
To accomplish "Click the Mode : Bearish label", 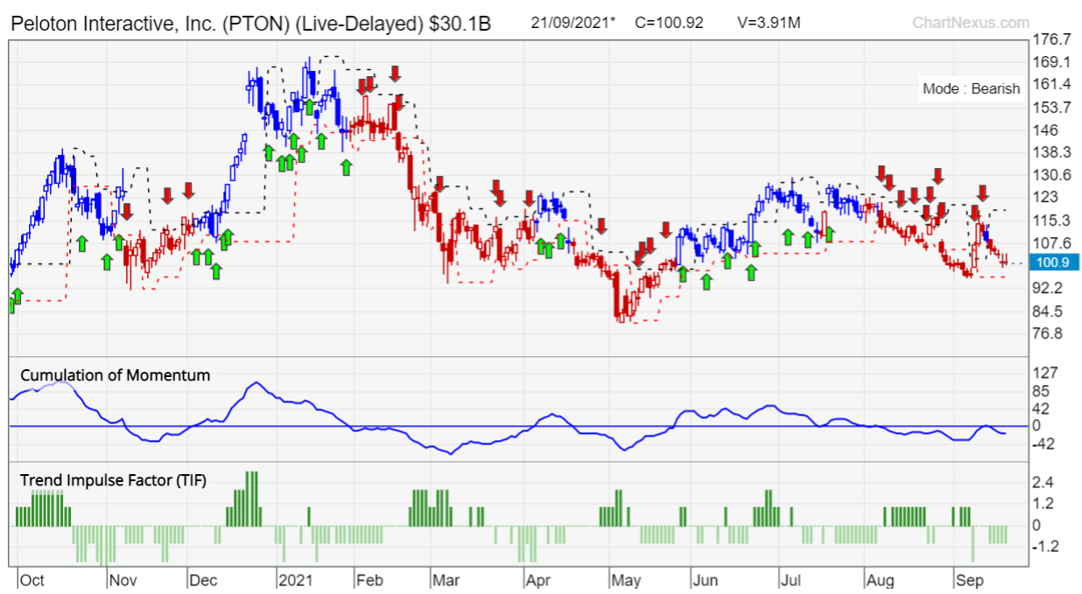I will click(x=971, y=88).
